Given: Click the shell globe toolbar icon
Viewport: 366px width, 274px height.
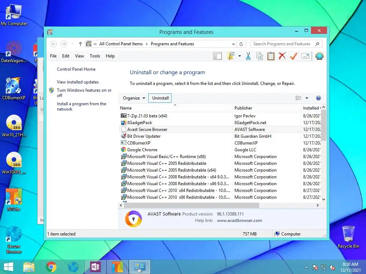Looking at the screenshot, I should coord(319,56).
